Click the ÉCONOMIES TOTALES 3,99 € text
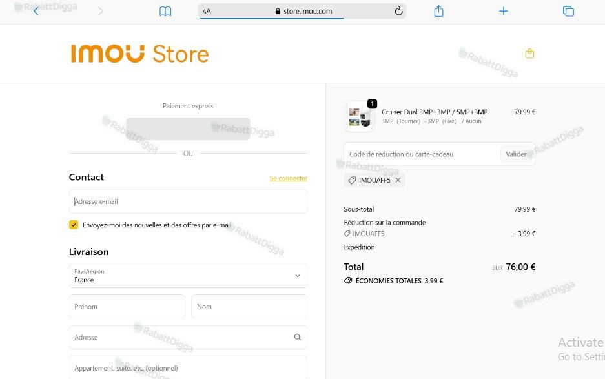 [399, 281]
